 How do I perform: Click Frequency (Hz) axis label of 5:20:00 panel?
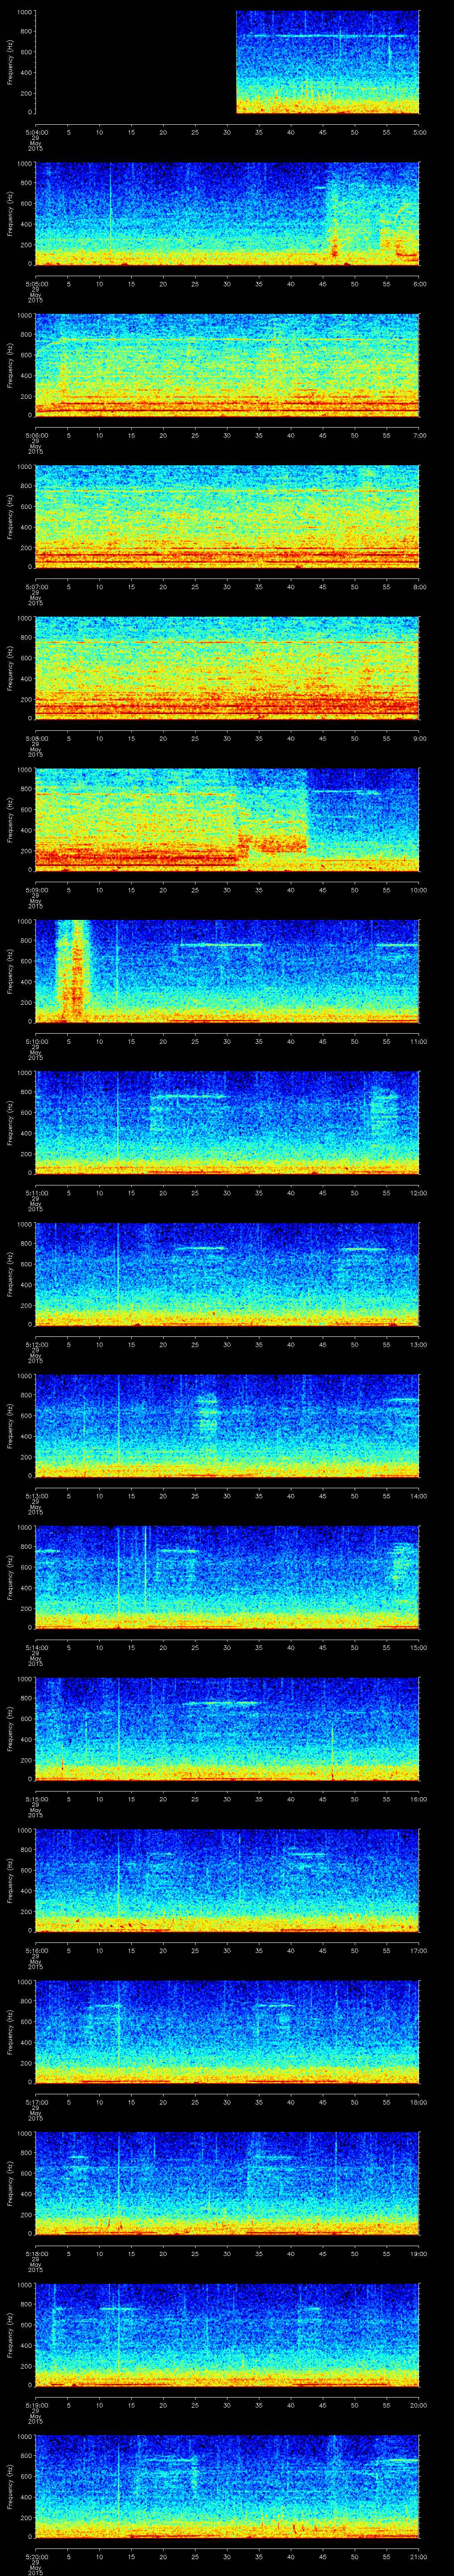10,2486
